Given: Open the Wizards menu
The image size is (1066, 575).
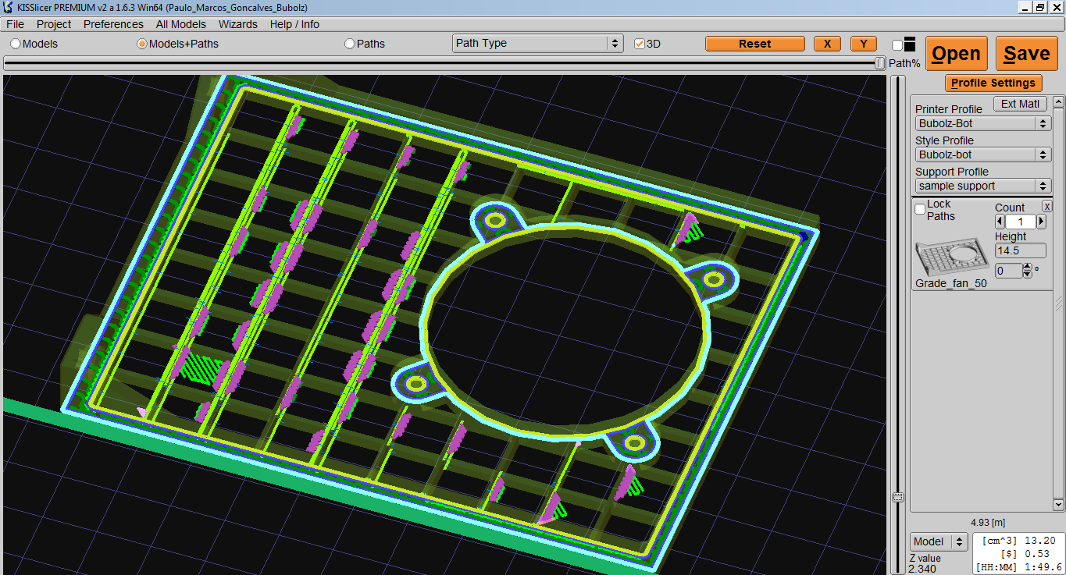Looking at the screenshot, I should 238,24.
